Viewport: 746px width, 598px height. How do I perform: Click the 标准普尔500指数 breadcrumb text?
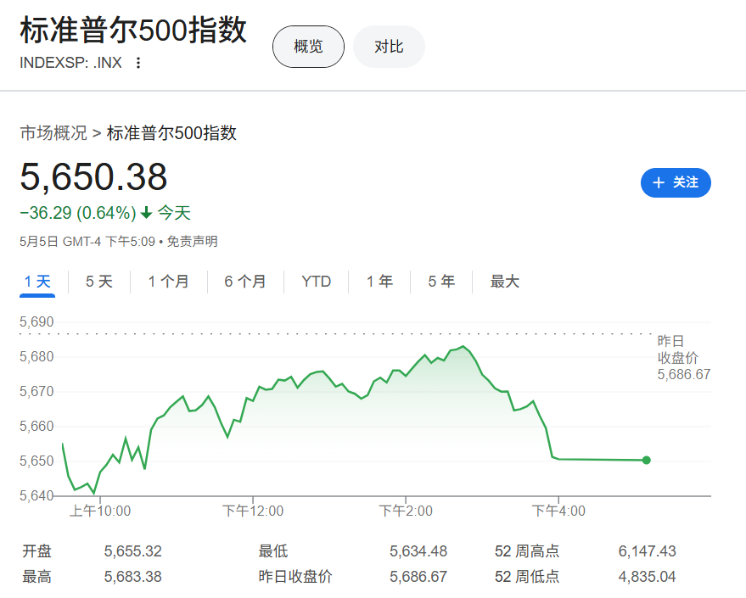[x=171, y=133]
